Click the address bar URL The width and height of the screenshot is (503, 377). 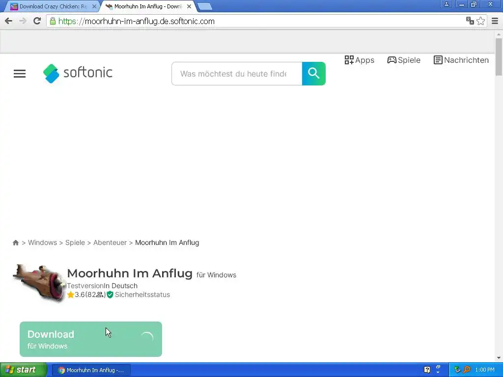tap(137, 21)
